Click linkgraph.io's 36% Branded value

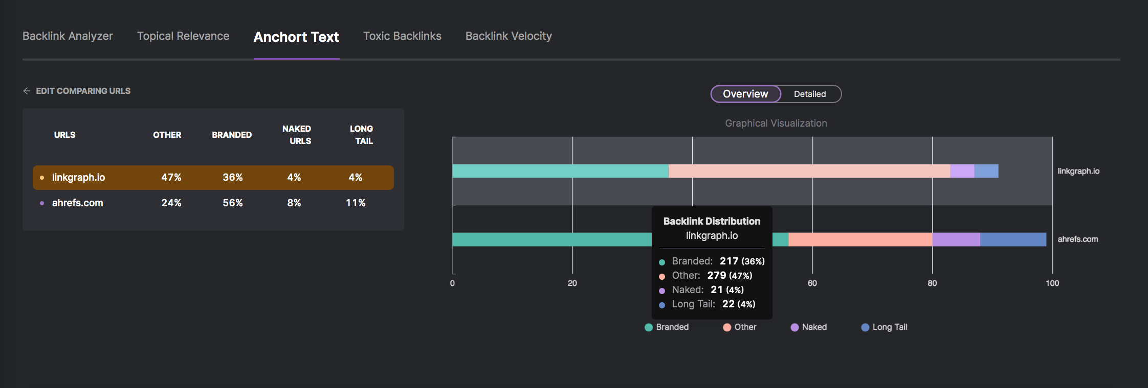coord(233,177)
